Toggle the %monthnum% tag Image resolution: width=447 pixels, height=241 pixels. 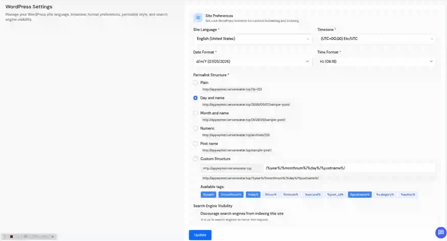(231, 195)
